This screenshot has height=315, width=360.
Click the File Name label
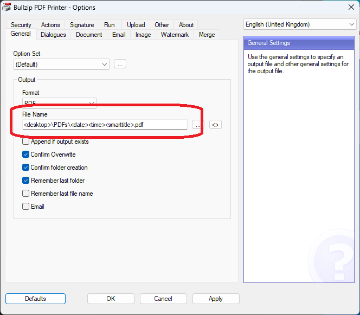pos(35,114)
